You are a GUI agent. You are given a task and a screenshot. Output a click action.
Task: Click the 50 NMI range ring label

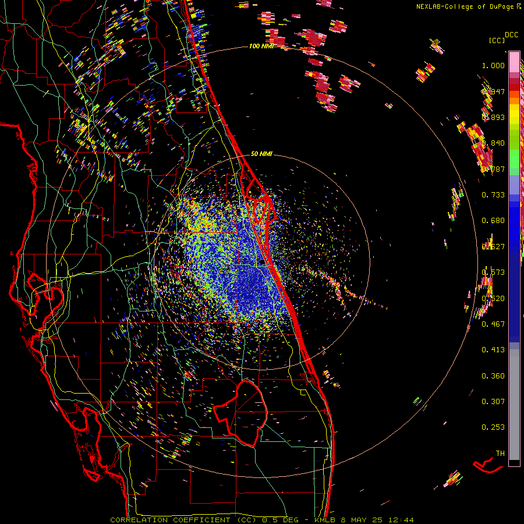coord(261,154)
